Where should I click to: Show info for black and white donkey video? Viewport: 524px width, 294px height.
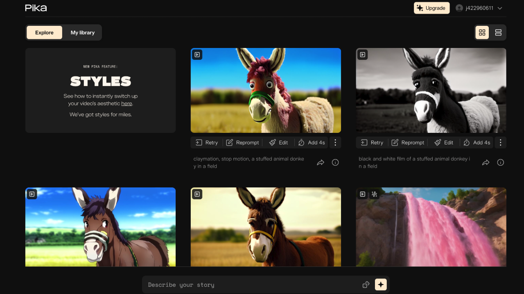tap(500, 162)
